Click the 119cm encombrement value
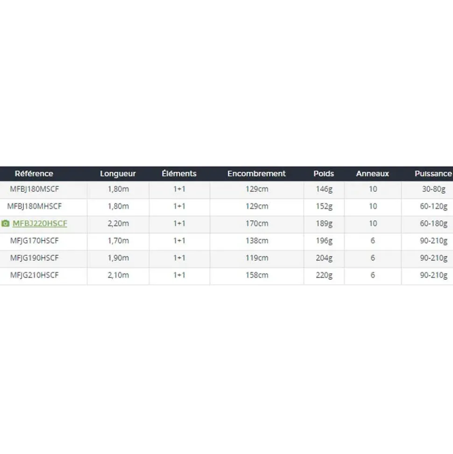Screen dimensions: 453x454 click(257, 258)
